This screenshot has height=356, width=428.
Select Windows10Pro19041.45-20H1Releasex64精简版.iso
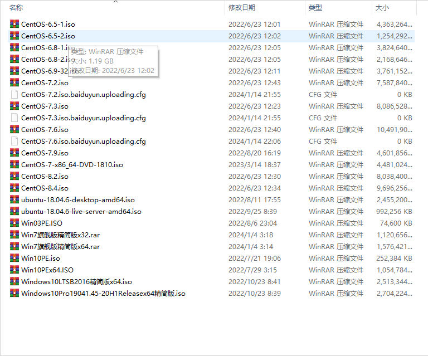click(103, 293)
